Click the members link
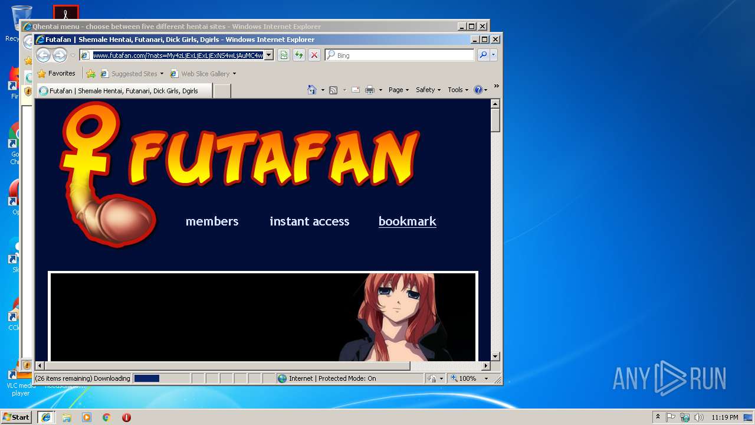755x425 pixels. [x=212, y=221]
